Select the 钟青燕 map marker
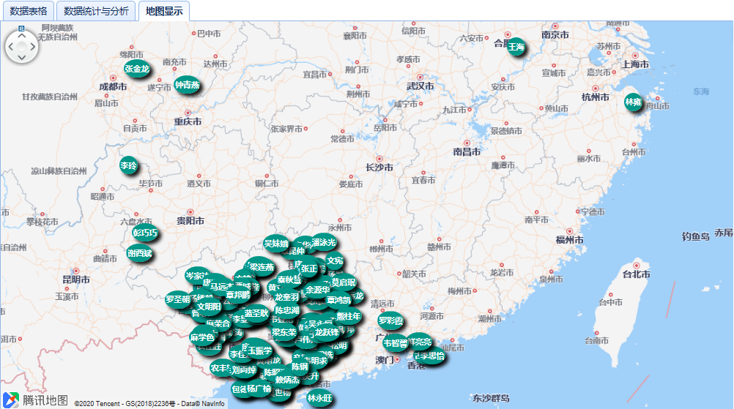The image size is (734, 409). [x=187, y=85]
